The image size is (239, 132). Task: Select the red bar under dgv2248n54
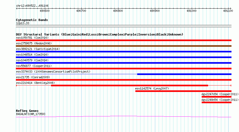217,102
